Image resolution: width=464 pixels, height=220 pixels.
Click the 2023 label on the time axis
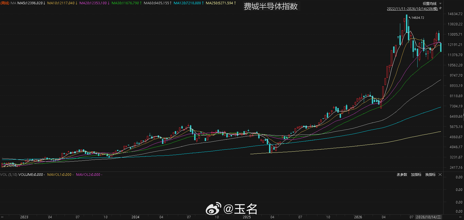tap(24, 217)
